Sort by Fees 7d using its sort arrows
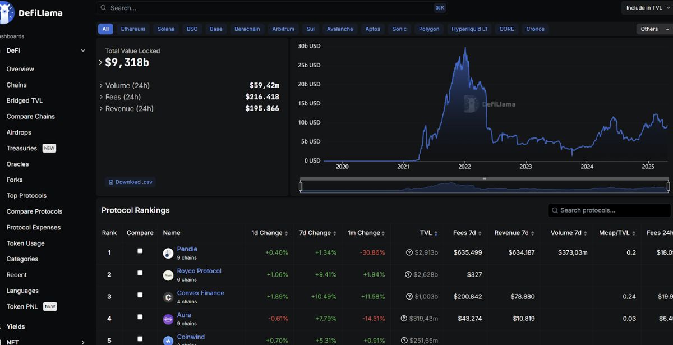The width and height of the screenshot is (673, 345). (480, 233)
